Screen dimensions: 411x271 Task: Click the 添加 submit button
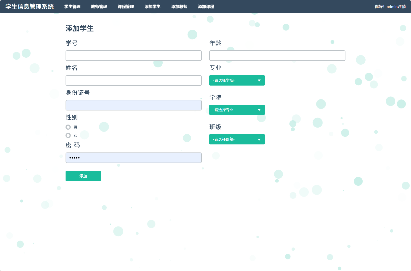tap(83, 176)
